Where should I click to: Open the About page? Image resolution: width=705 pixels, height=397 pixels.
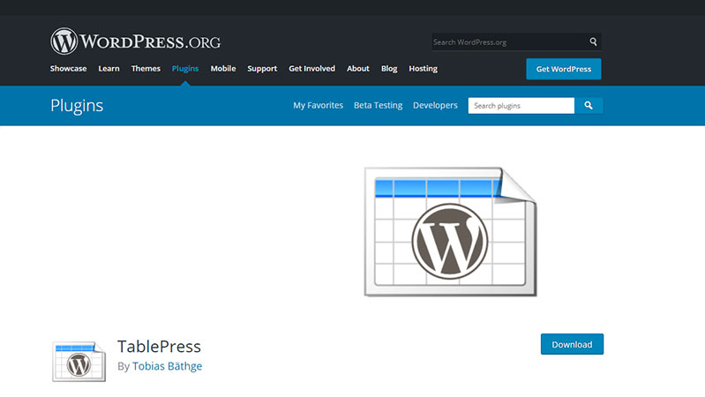(x=358, y=68)
